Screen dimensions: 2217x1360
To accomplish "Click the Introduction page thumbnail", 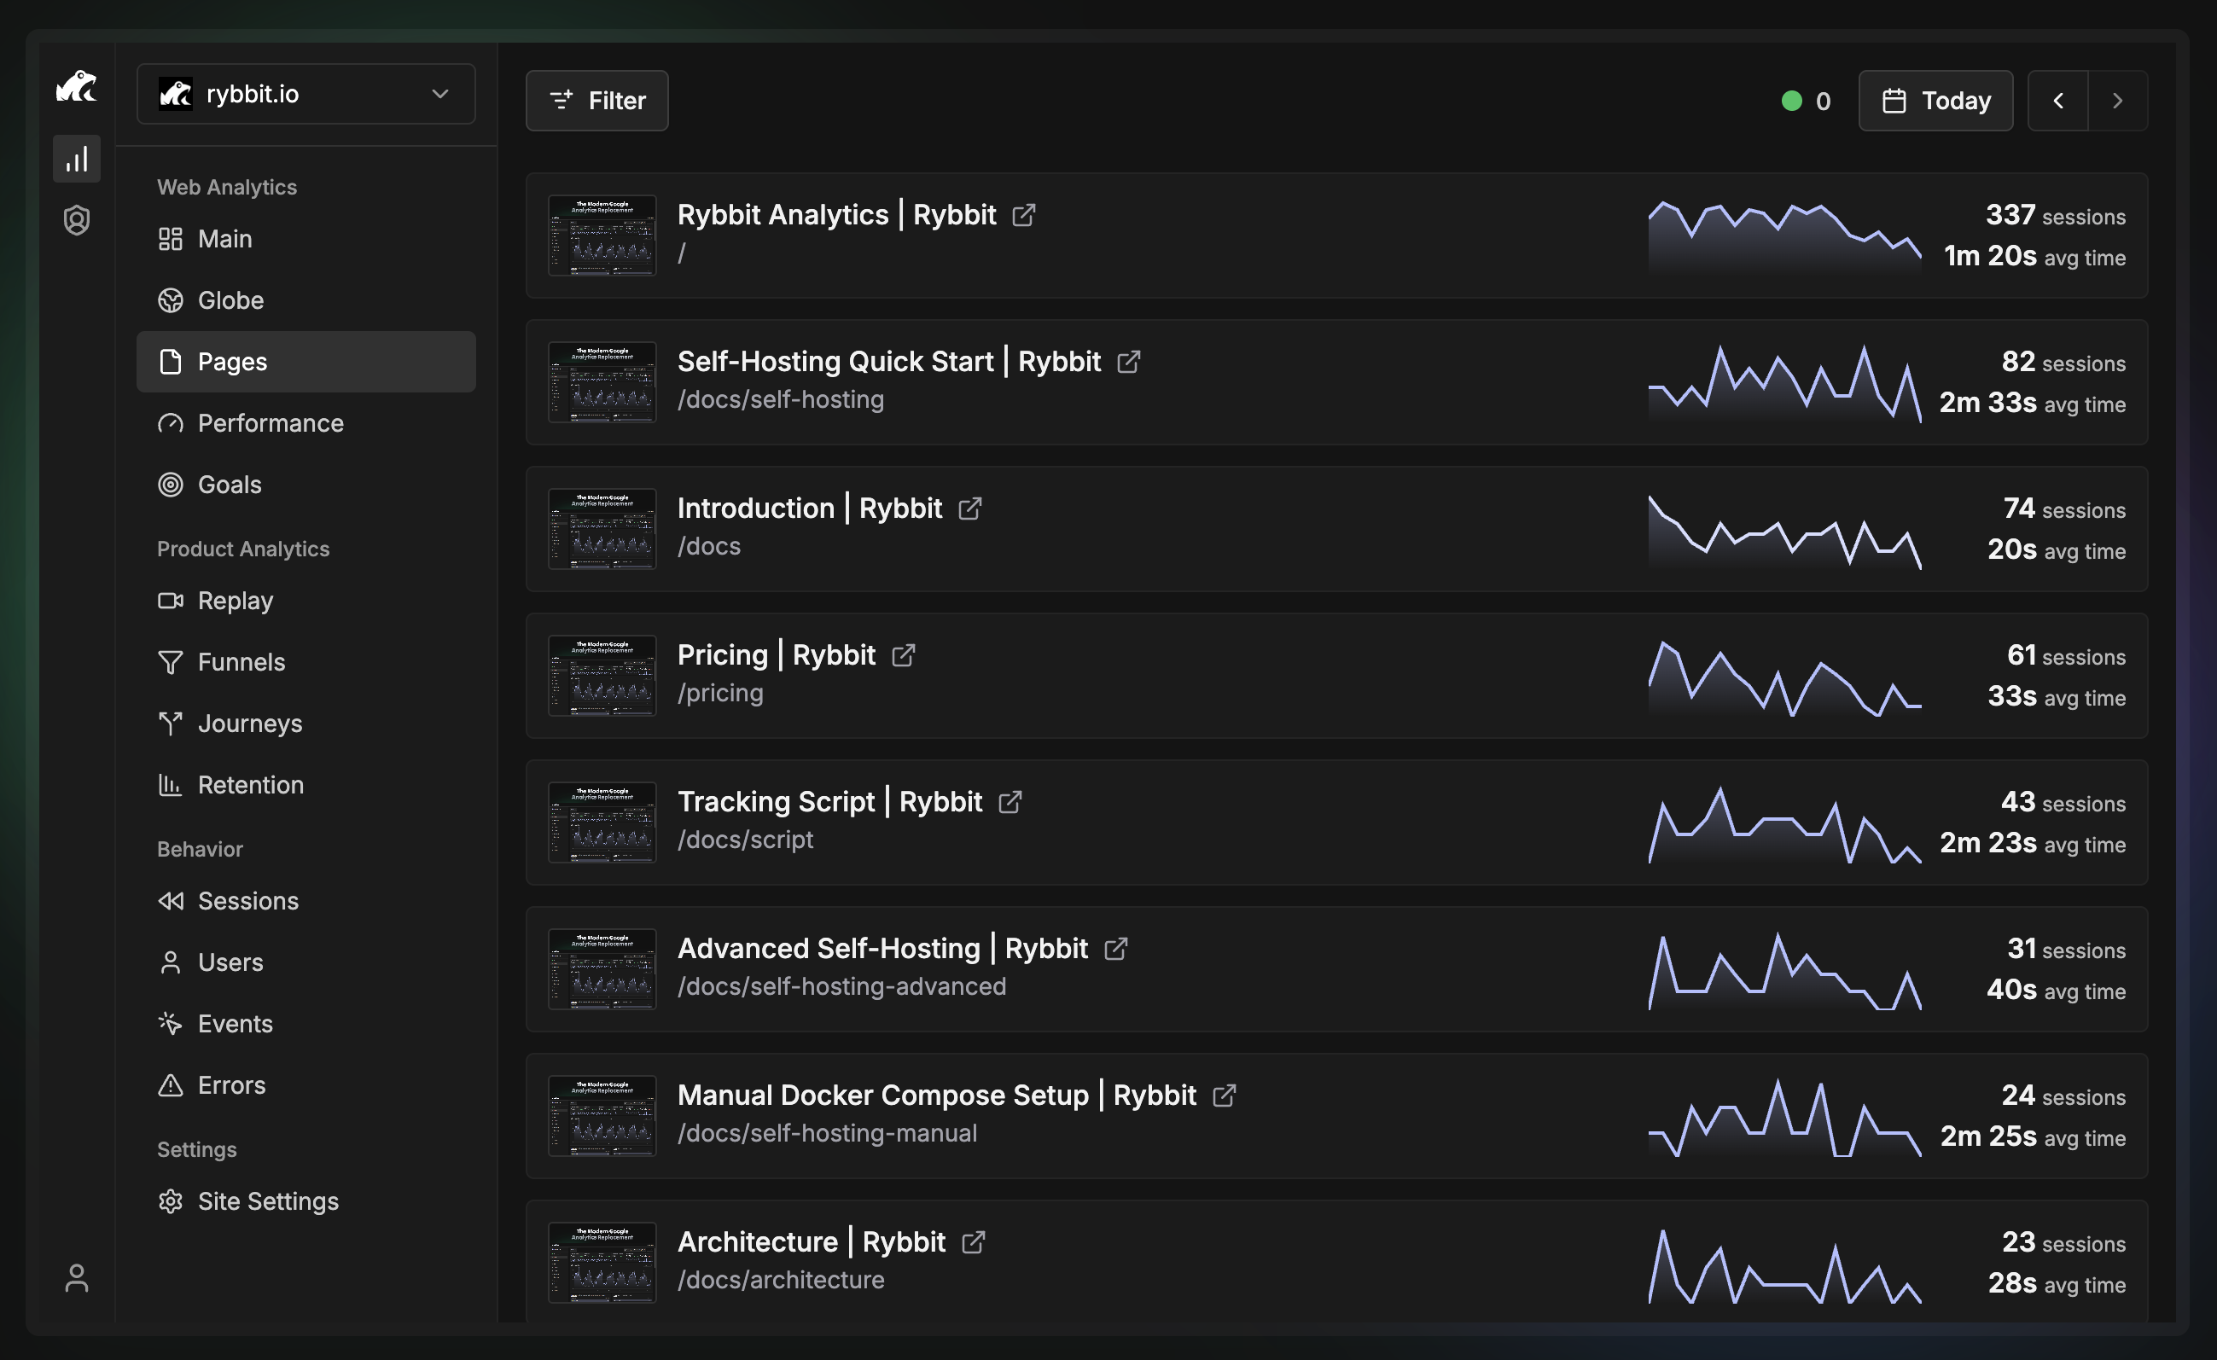I will click(602, 529).
